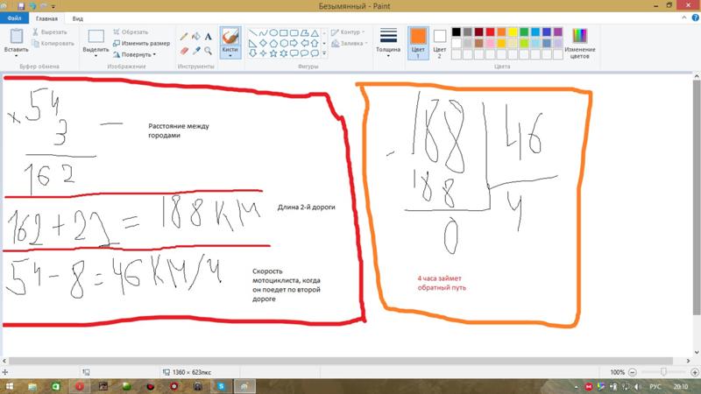This screenshot has height=394, width=701.
Task: Select the Fill with color bucket tool
Action: (196, 36)
